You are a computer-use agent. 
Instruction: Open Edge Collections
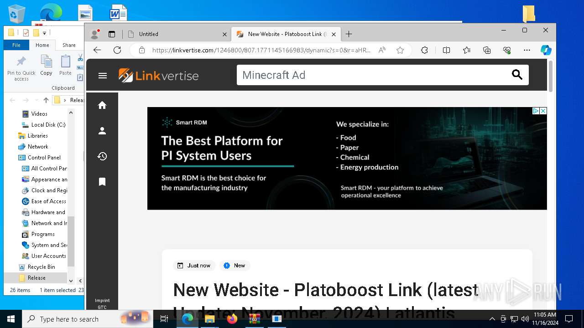487,50
